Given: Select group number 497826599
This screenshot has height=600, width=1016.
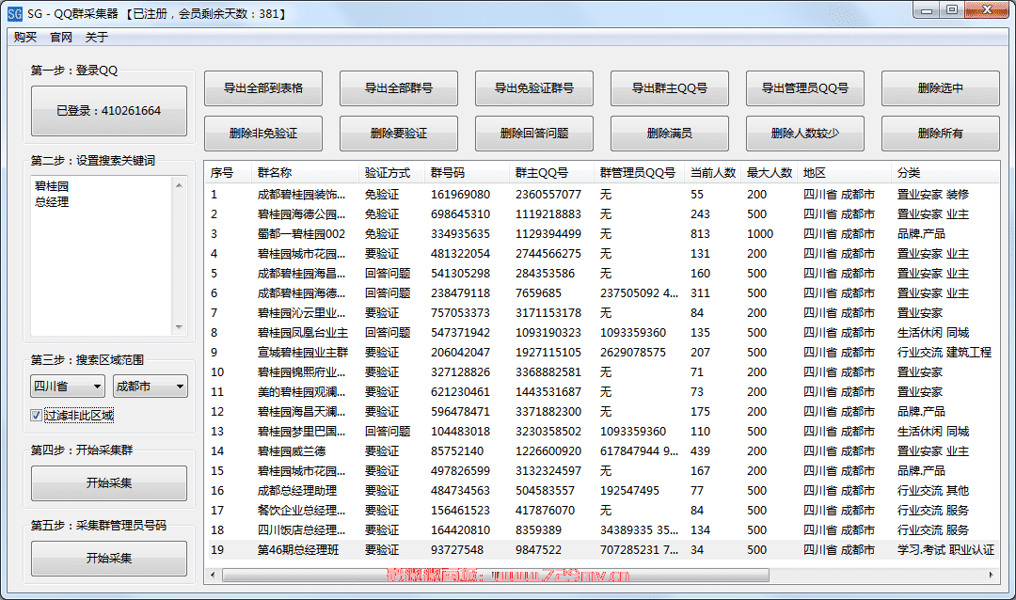Looking at the screenshot, I should coord(460,471).
